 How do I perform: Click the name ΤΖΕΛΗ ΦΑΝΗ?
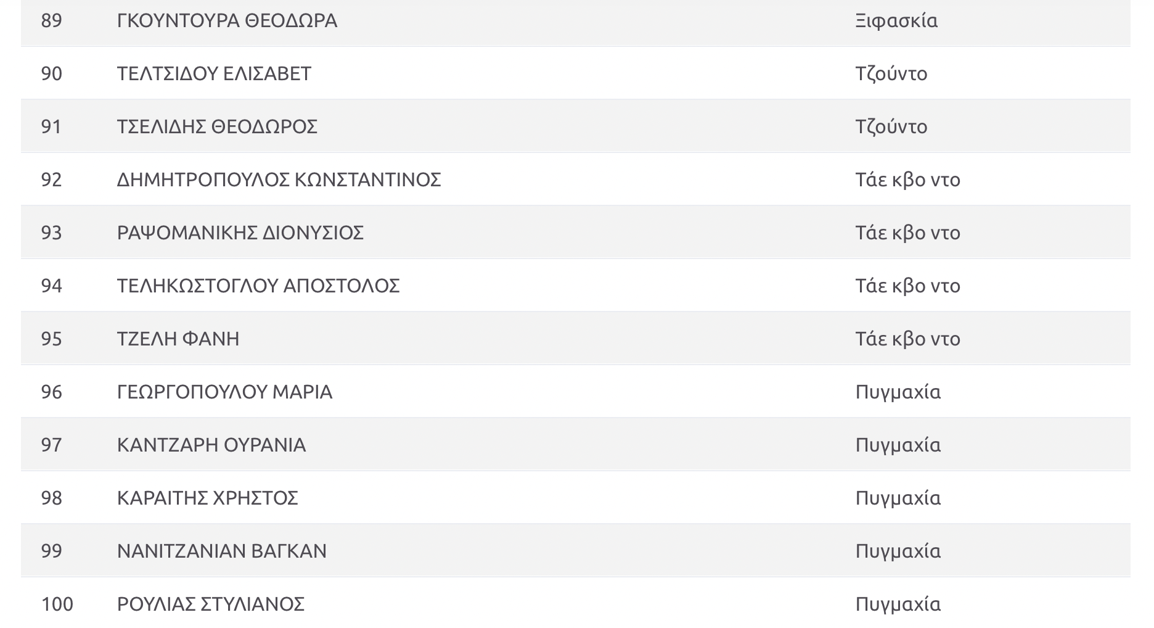178,339
